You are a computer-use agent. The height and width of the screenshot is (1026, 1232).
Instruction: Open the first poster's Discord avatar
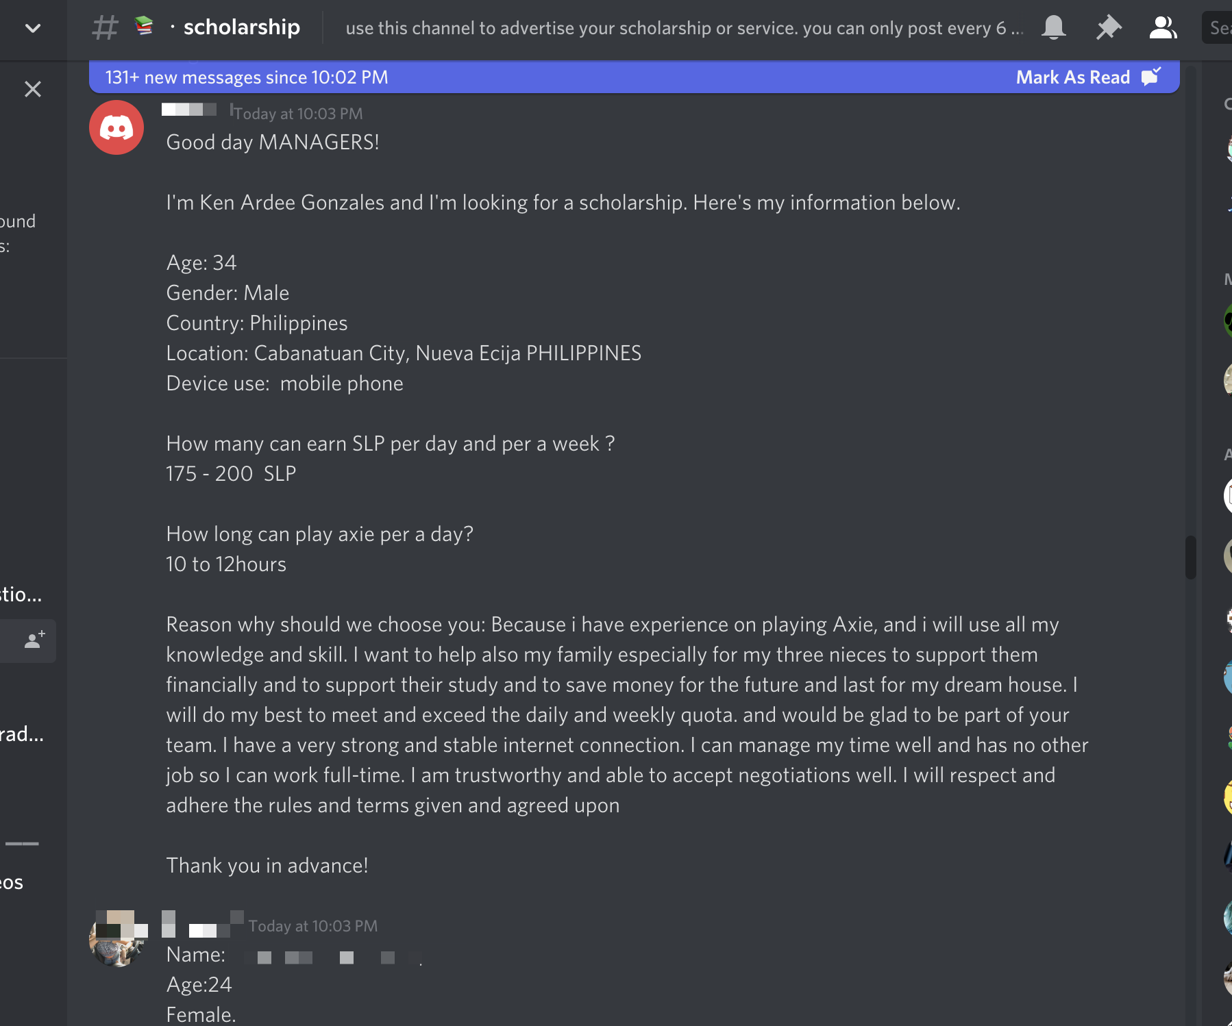tap(116, 127)
